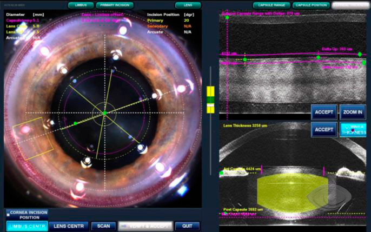This screenshot has width=371, height=232.
Task: Zoom in on the capsule OCT image
Action: (353, 112)
